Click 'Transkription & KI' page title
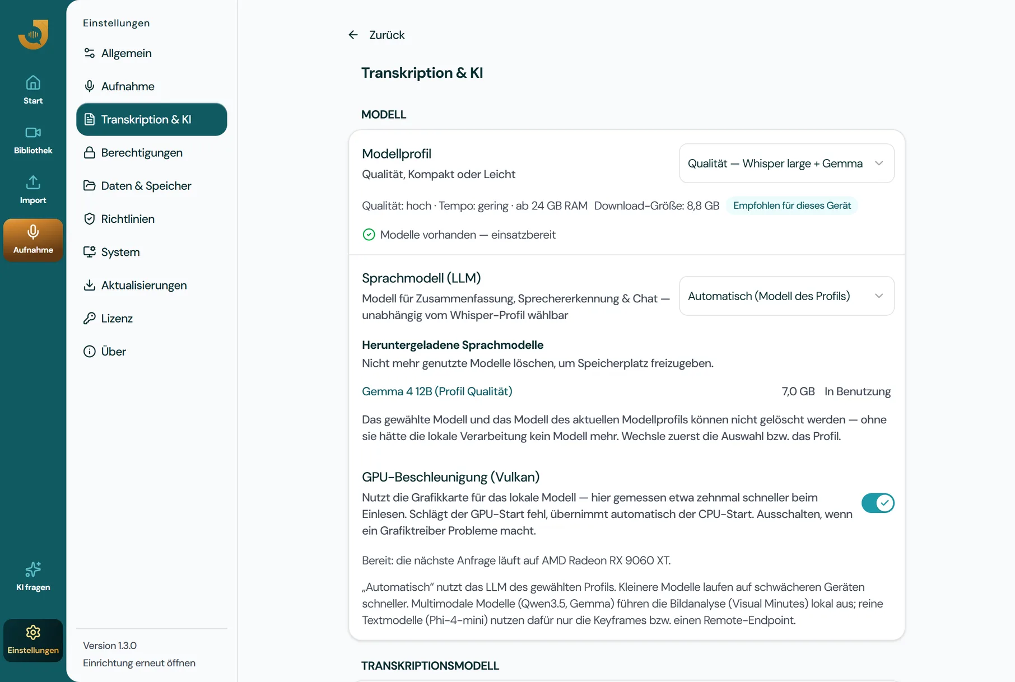This screenshot has height=682, width=1015. 422,73
